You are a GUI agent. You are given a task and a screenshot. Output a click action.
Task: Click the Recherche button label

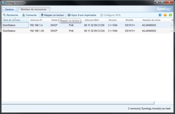pos(12,15)
